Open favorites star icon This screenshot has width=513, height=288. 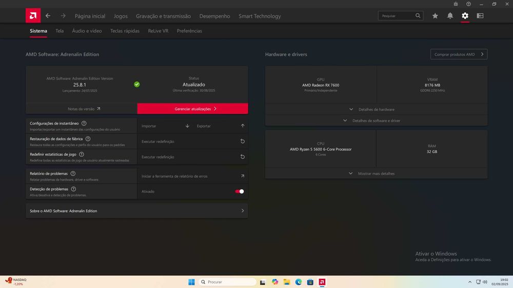coord(435,16)
